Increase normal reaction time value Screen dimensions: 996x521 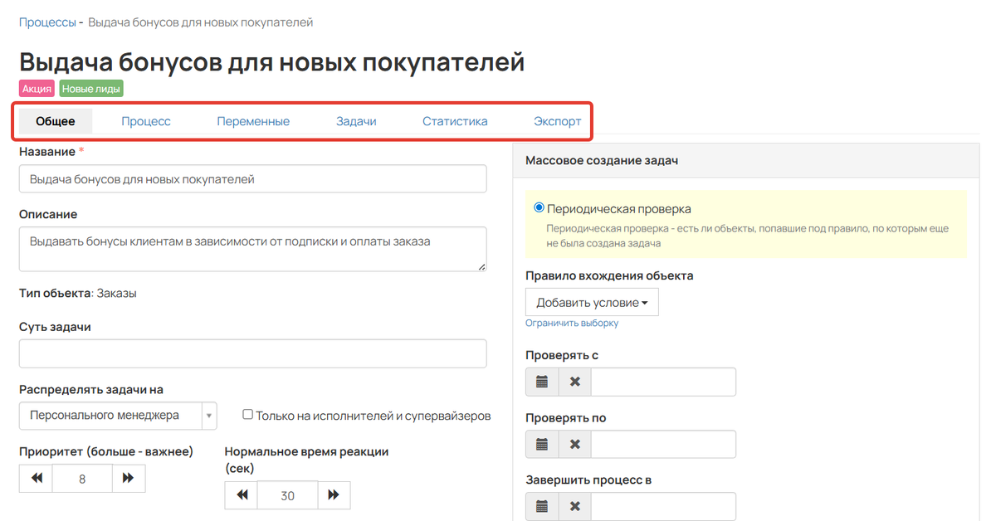334,495
